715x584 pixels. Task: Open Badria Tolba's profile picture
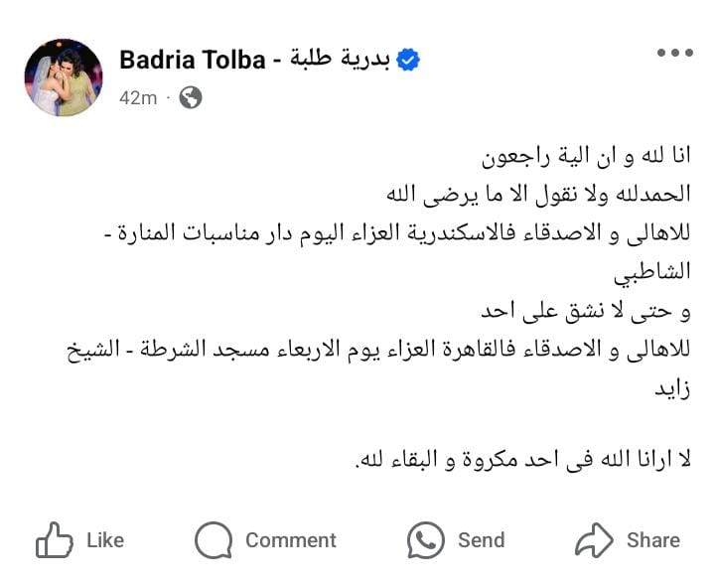coord(63,77)
